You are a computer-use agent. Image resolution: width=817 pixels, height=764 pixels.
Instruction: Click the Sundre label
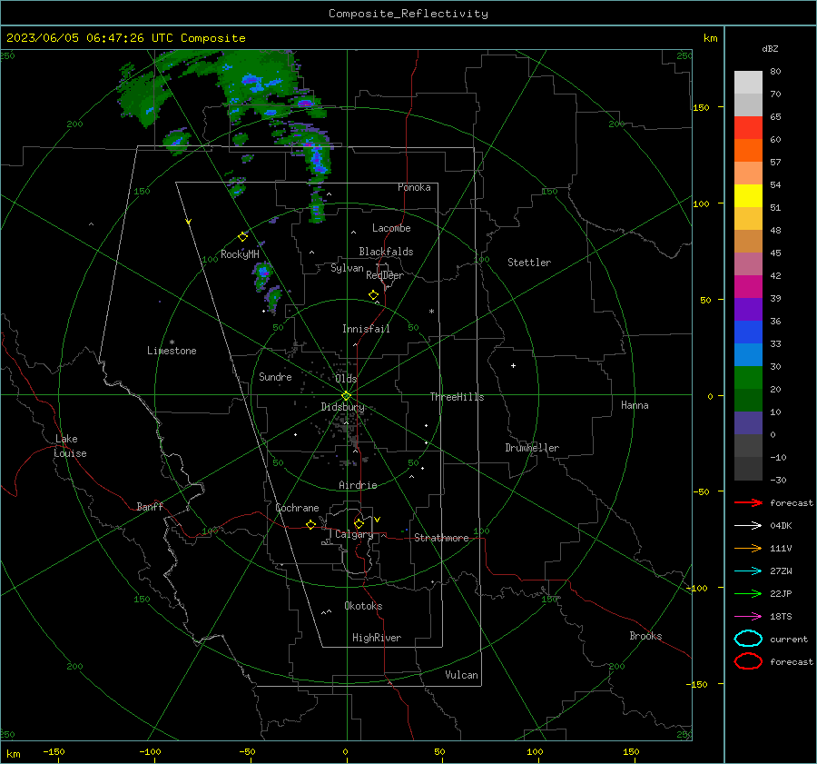coord(275,376)
